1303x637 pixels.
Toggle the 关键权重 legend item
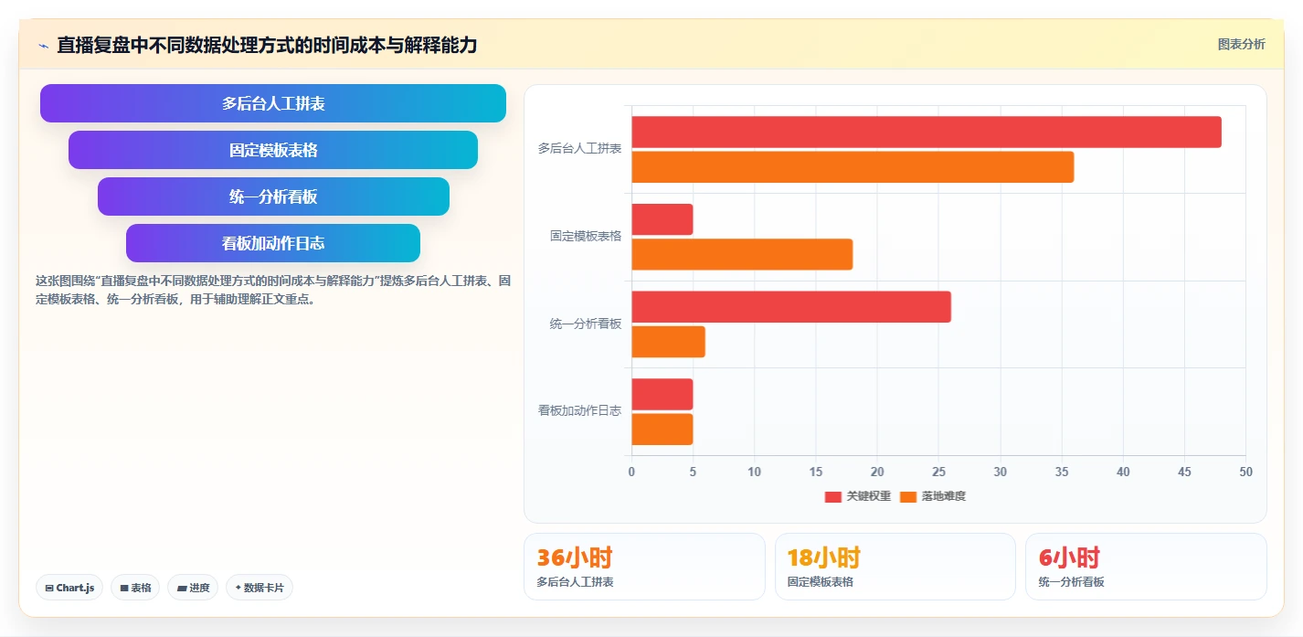(x=858, y=496)
